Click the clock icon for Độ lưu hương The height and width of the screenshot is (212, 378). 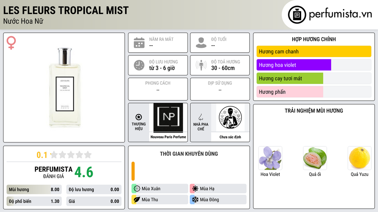(139, 65)
